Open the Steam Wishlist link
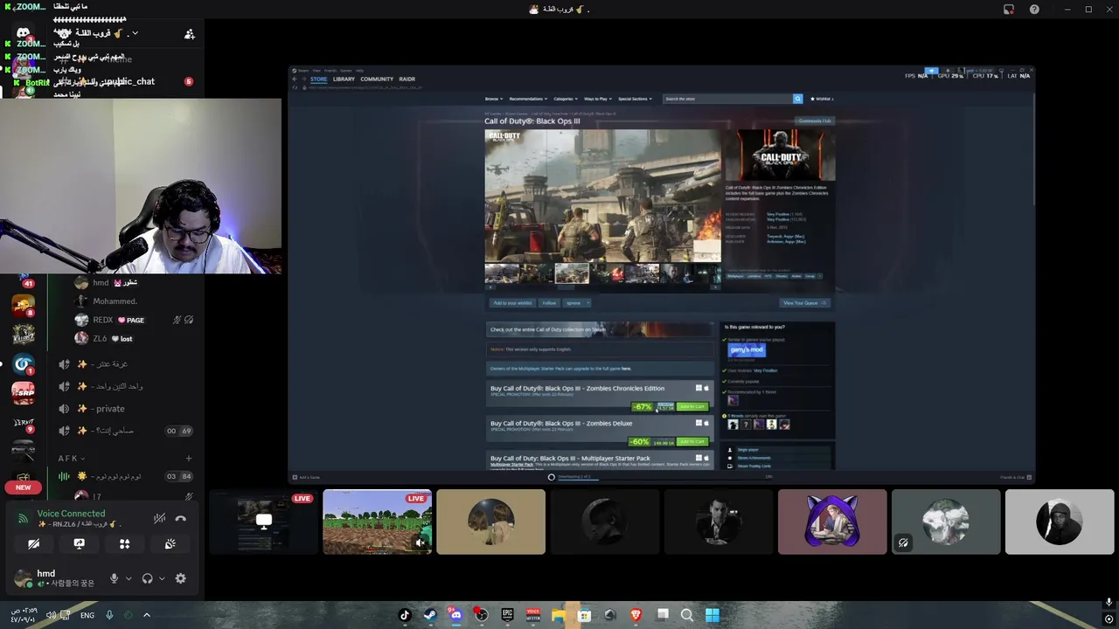This screenshot has height=629, width=1119. coord(822,99)
